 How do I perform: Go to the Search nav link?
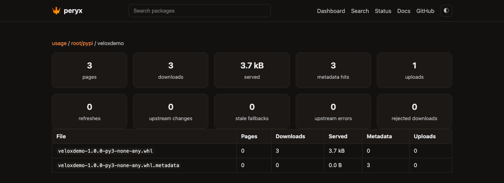360,11
